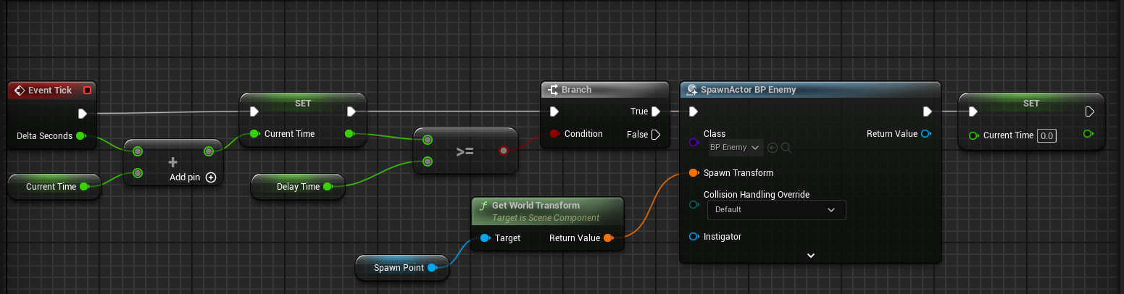This screenshot has width=1124, height=294.
Task: Click the Add pin button on the add node
Action: (193, 177)
